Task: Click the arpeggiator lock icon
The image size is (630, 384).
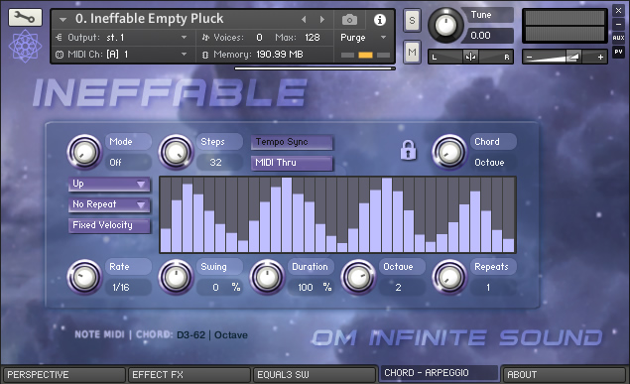Action: coord(408,150)
